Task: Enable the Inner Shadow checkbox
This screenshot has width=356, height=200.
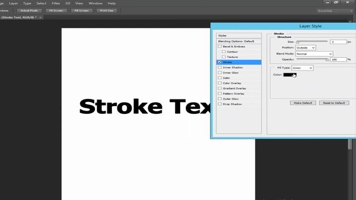Action: 220,67
